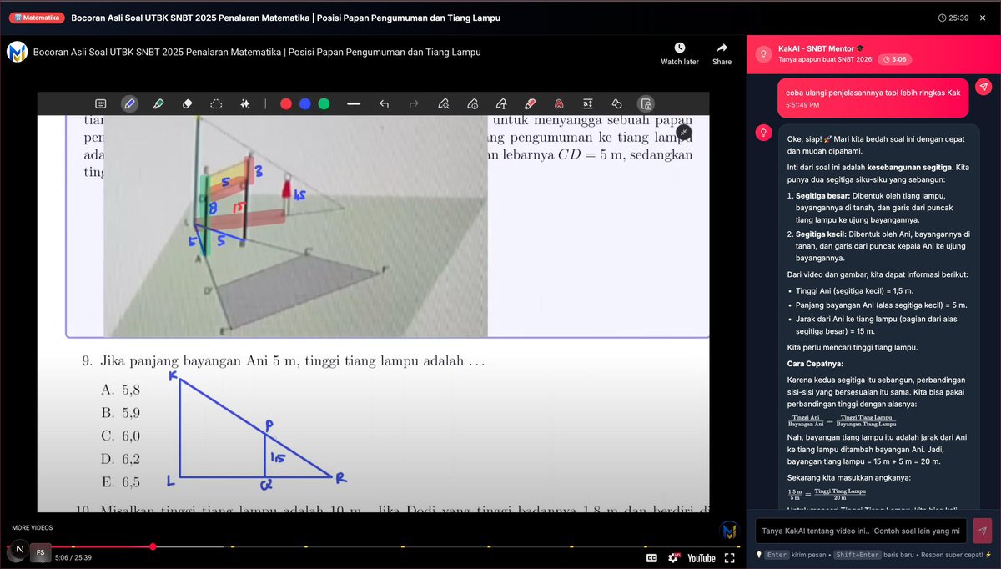This screenshot has height=569, width=1001.
Task: Click the lock icon at toolbar end
Action: coord(646,103)
